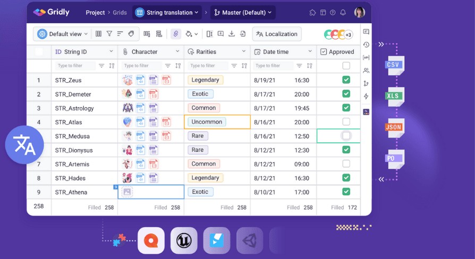Click the JSON file format icon
This screenshot has height=259, width=475.
394,127
